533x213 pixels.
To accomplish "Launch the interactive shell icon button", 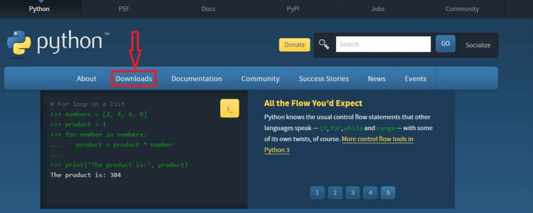I will [x=230, y=108].
